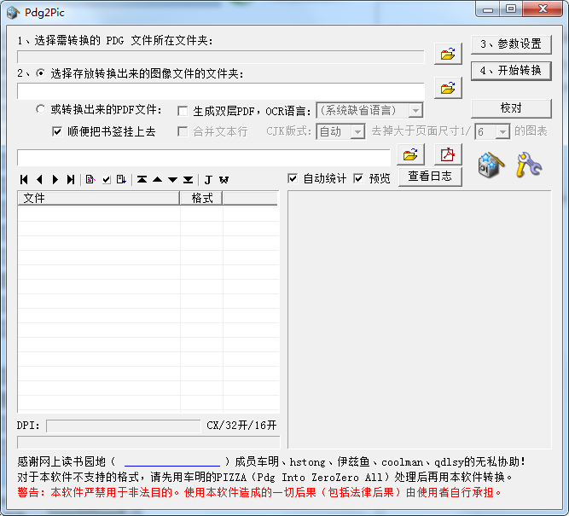Toggle 预览 checkbox

pyautogui.click(x=358, y=178)
